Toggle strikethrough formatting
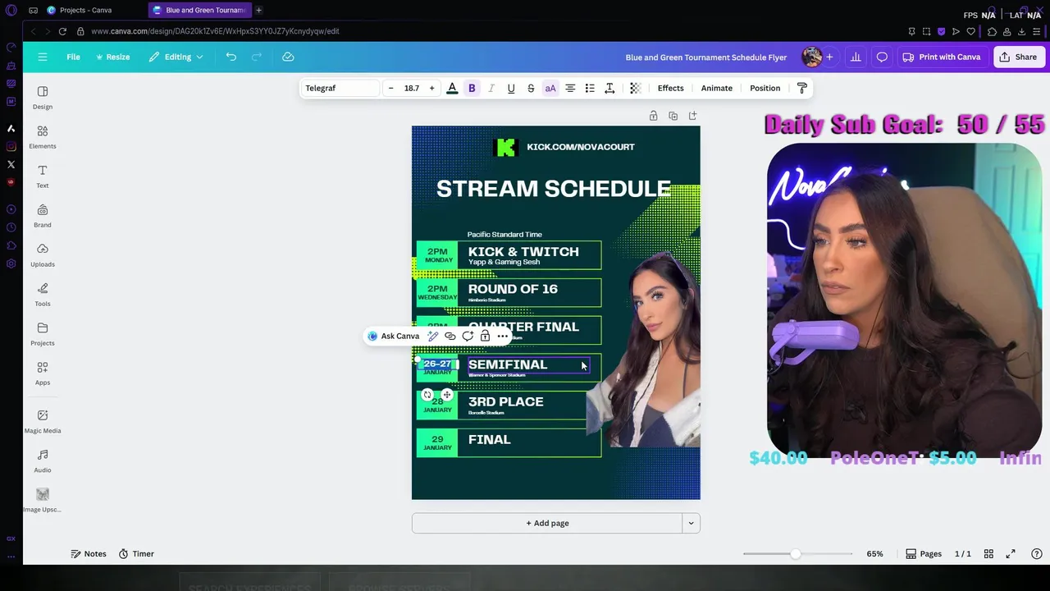 click(531, 88)
